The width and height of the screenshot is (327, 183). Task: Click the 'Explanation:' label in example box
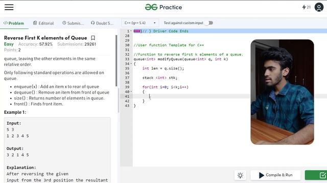pos(21,167)
